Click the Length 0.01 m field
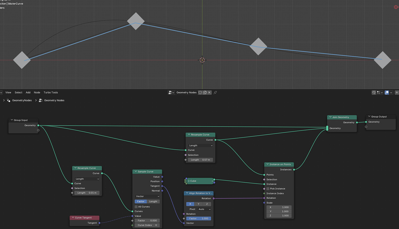The width and height of the screenshot is (399, 229). [87, 193]
